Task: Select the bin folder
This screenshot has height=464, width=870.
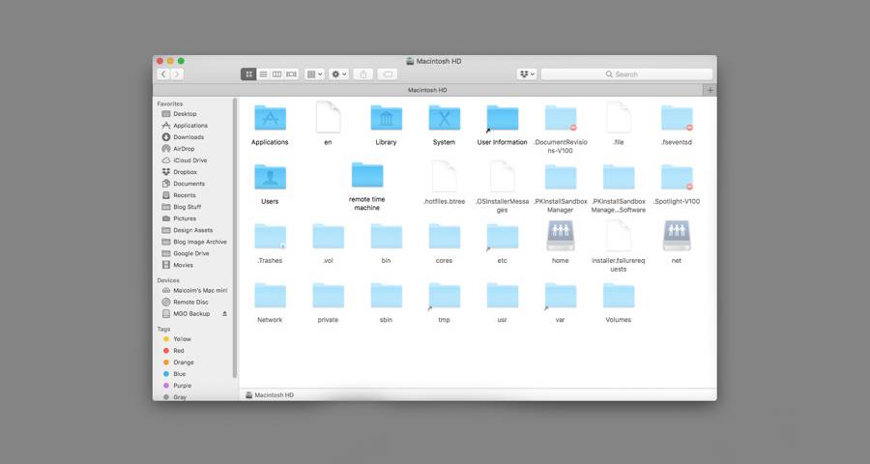Action: (x=386, y=236)
